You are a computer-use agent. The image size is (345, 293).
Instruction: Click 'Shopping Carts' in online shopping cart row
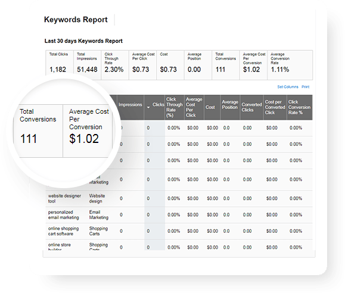pyautogui.click(x=98, y=231)
